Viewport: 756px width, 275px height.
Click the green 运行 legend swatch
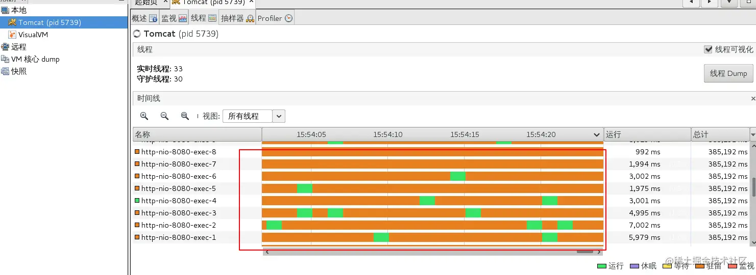point(602,266)
